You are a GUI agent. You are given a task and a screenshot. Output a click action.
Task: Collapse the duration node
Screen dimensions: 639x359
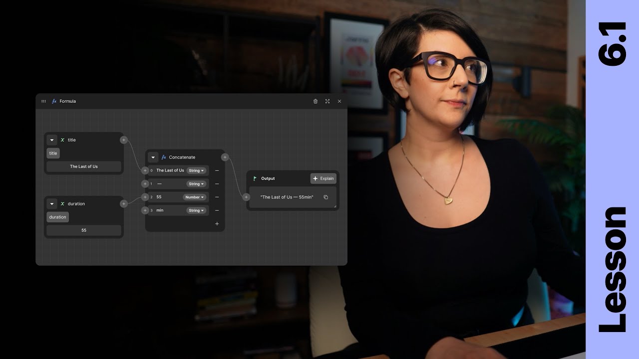[52, 204]
